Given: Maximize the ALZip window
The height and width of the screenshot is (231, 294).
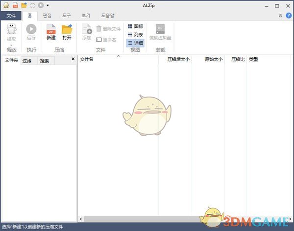Looking at the screenshot, I should (277, 6).
